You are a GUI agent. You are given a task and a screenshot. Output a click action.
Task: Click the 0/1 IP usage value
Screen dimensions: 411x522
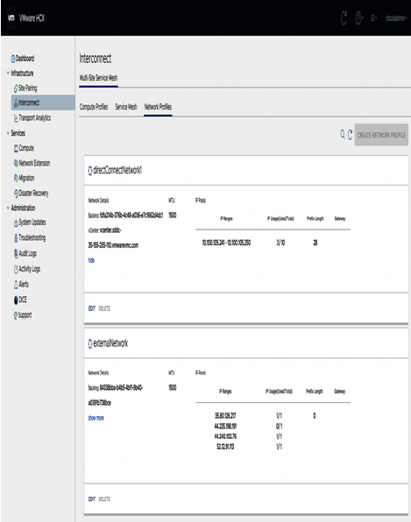click(x=279, y=427)
